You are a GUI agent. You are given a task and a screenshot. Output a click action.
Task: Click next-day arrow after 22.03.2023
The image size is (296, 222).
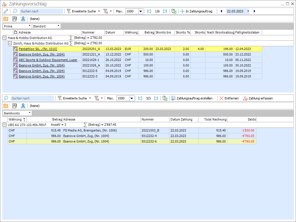[254, 11]
